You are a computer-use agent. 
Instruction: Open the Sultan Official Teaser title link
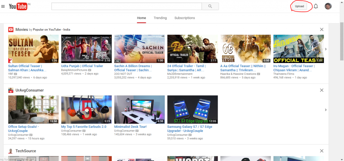point(28,68)
